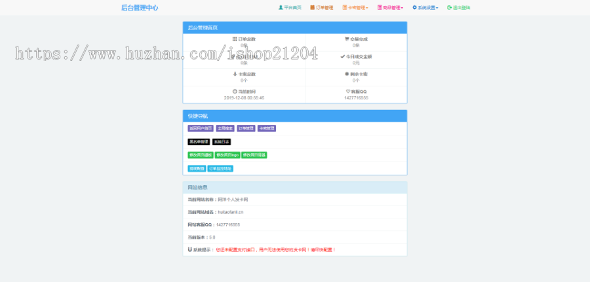
Task: Click the orange icon beside 订单管理
Action: (x=312, y=7)
